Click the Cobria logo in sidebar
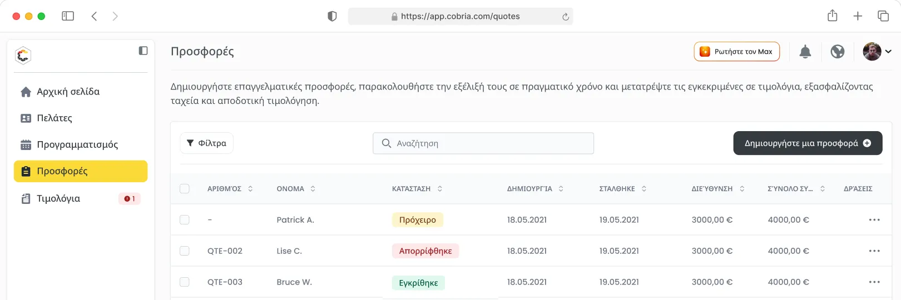901x300 pixels. pos(23,56)
